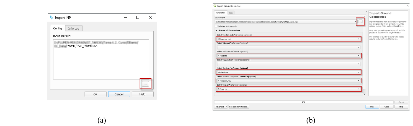Browse for Source layer with the ... button
The image size is (413, 126).
click(x=360, y=21)
